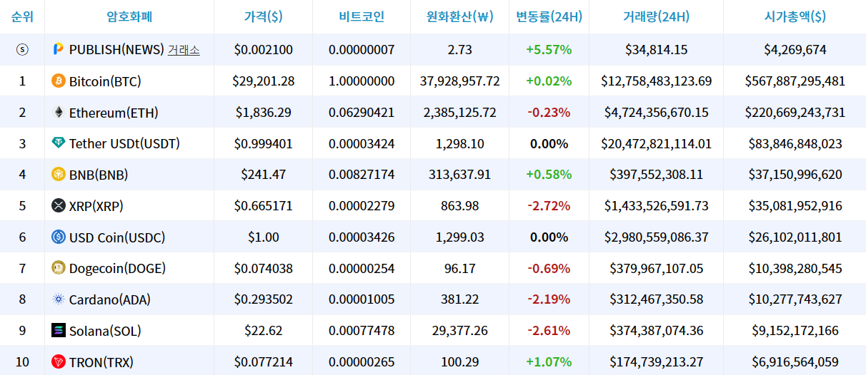The image size is (866, 375).
Task: Click the Cardano dotted icon
Action: click(x=59, y=299)
